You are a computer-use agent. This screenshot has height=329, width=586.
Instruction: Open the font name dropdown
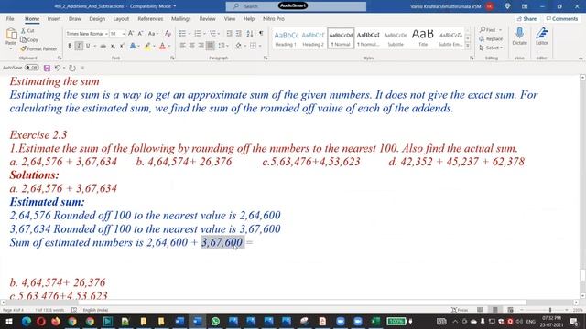click(x=106, y=34)
